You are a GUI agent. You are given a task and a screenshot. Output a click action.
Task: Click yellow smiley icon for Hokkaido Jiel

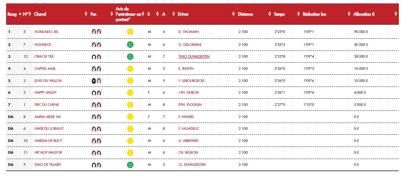coord(130,32)
